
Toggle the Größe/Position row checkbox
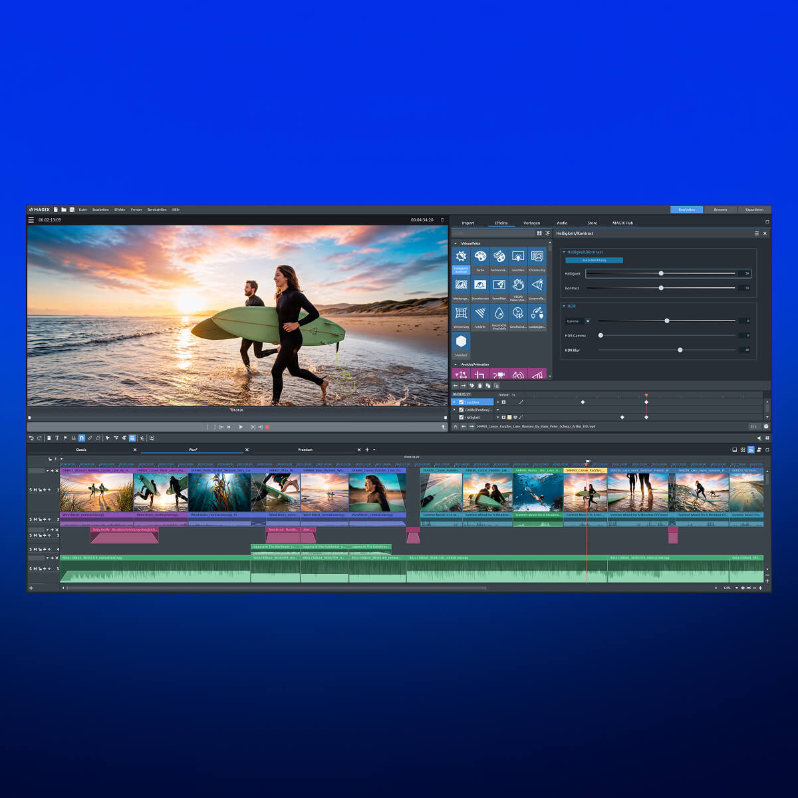[462, 410]
